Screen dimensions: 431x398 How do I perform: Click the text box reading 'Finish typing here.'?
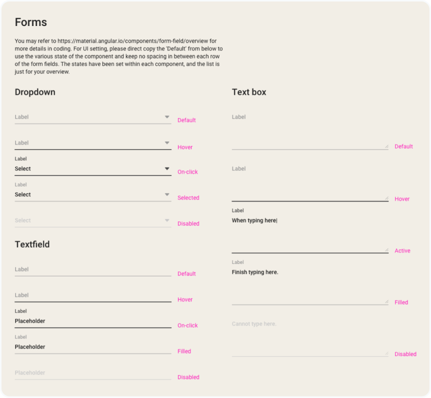coord(310,283)
